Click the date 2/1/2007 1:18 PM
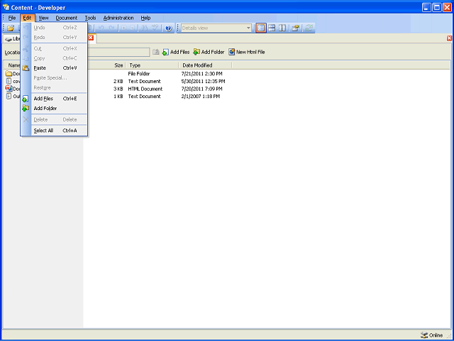 click(x=201, y=97)
